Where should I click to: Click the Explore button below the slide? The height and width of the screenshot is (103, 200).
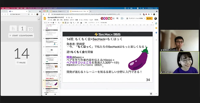pos(151,94)
